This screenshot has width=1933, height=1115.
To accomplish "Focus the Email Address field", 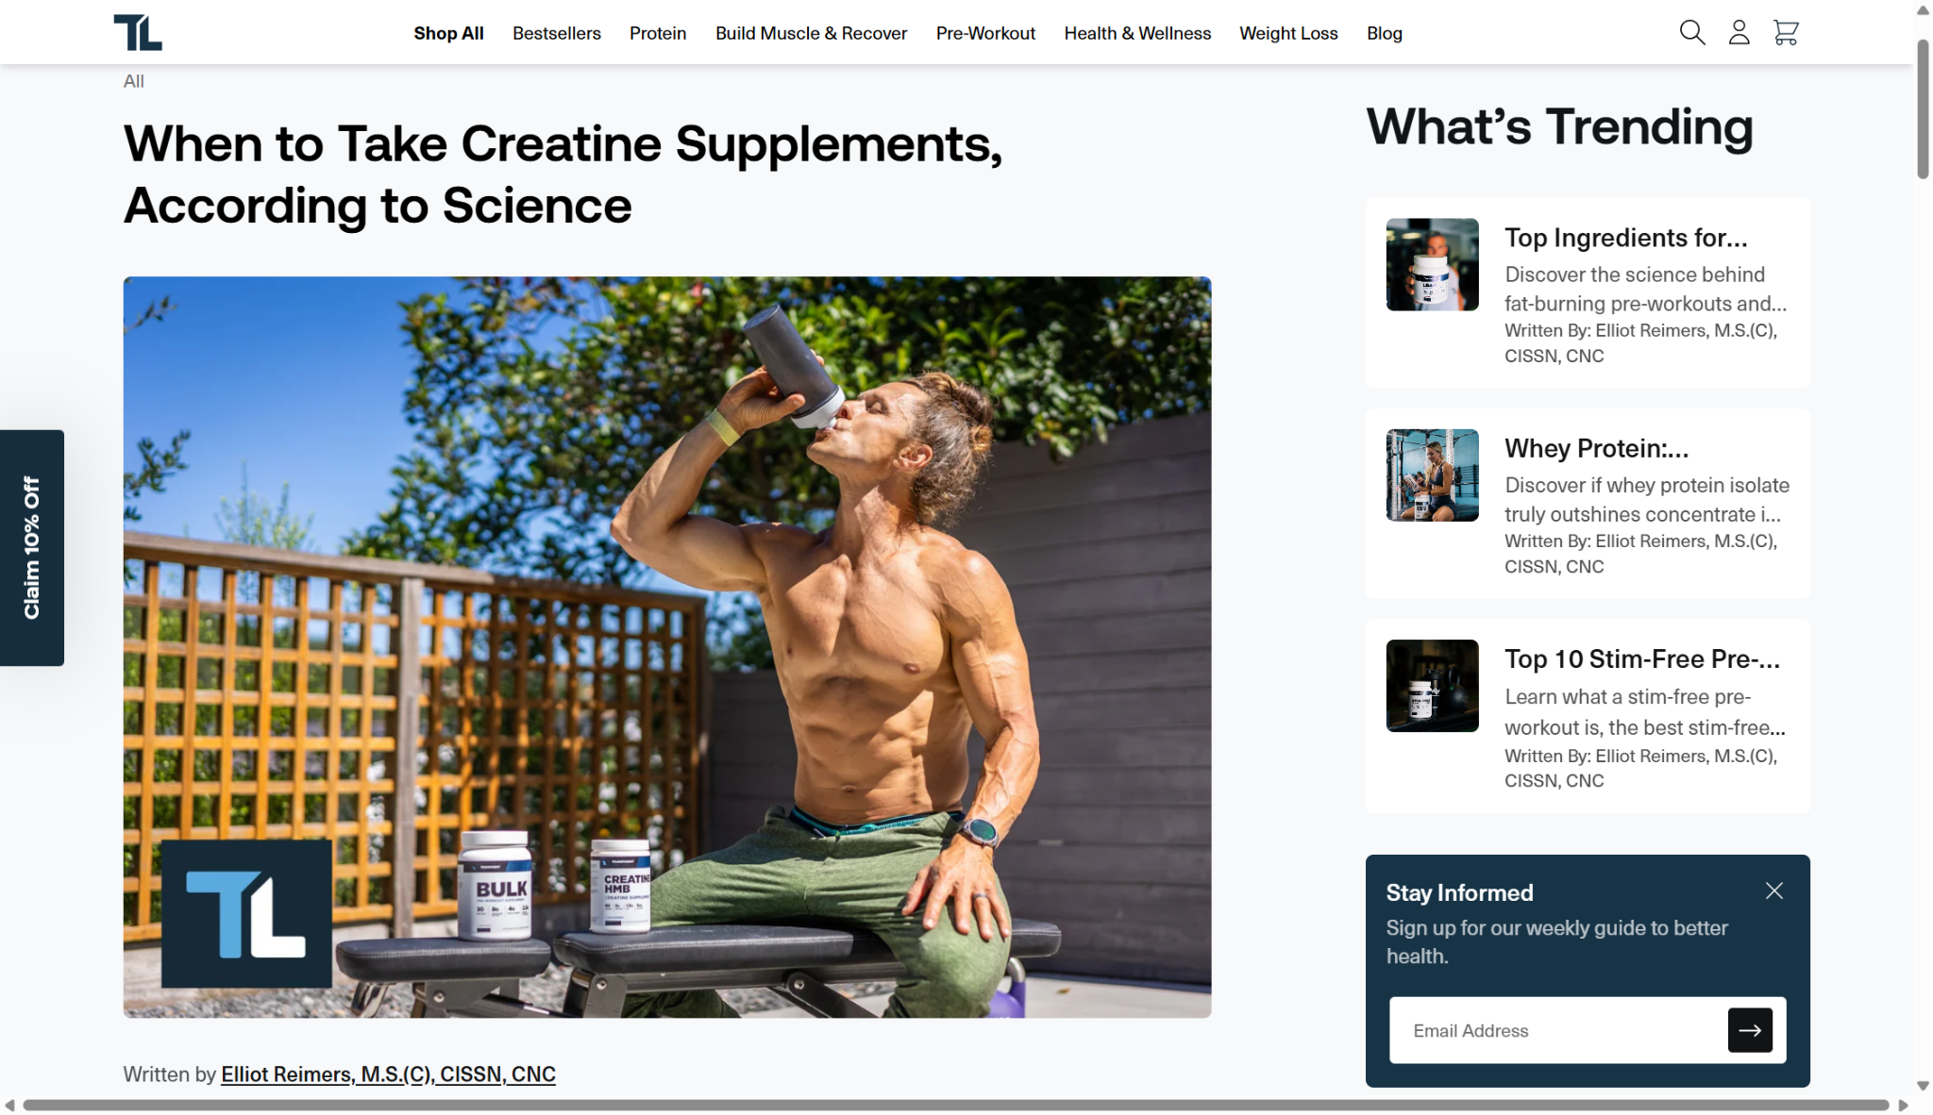I will [x=1557, y=1030].
